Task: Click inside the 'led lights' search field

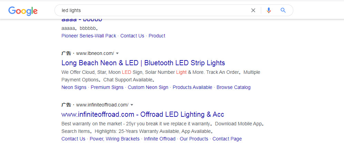Action: pyautogui.click(x=154, y=10)
